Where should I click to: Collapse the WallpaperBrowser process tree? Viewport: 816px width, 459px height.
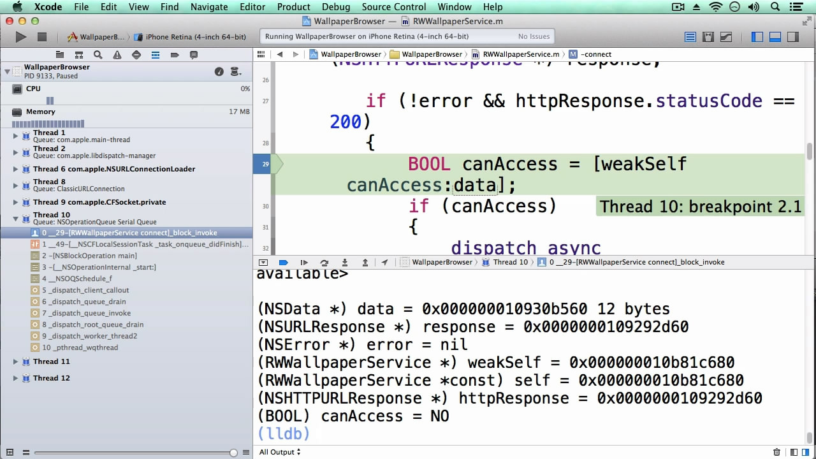point(7,71)
